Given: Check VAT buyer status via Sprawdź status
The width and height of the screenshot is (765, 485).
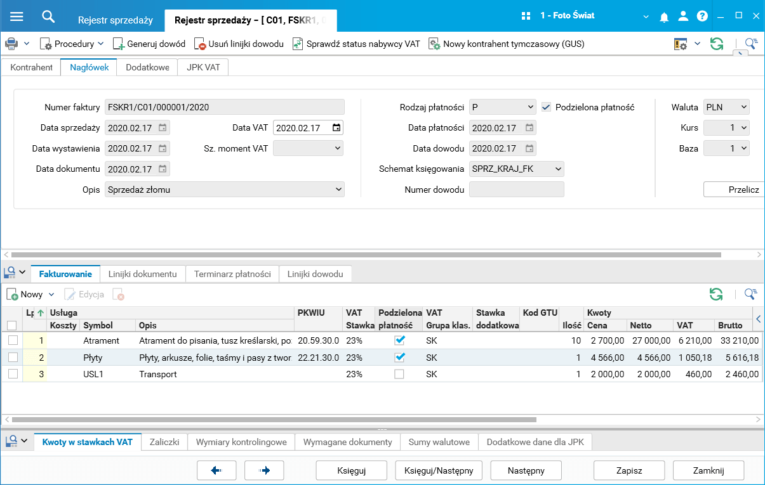Looking at the screenshot, I should coord(298,44).
